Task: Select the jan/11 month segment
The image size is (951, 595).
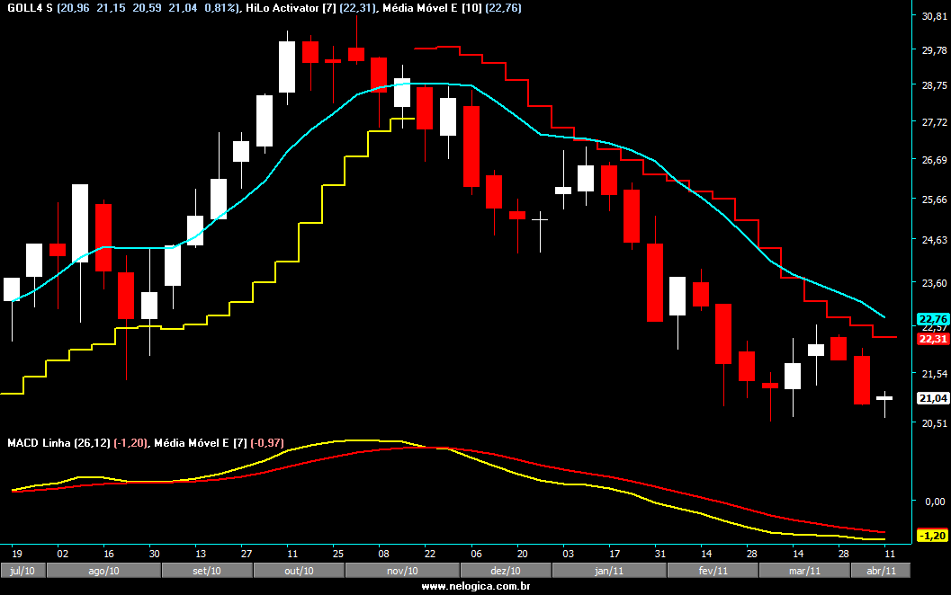Action: [x=609, y=571]
